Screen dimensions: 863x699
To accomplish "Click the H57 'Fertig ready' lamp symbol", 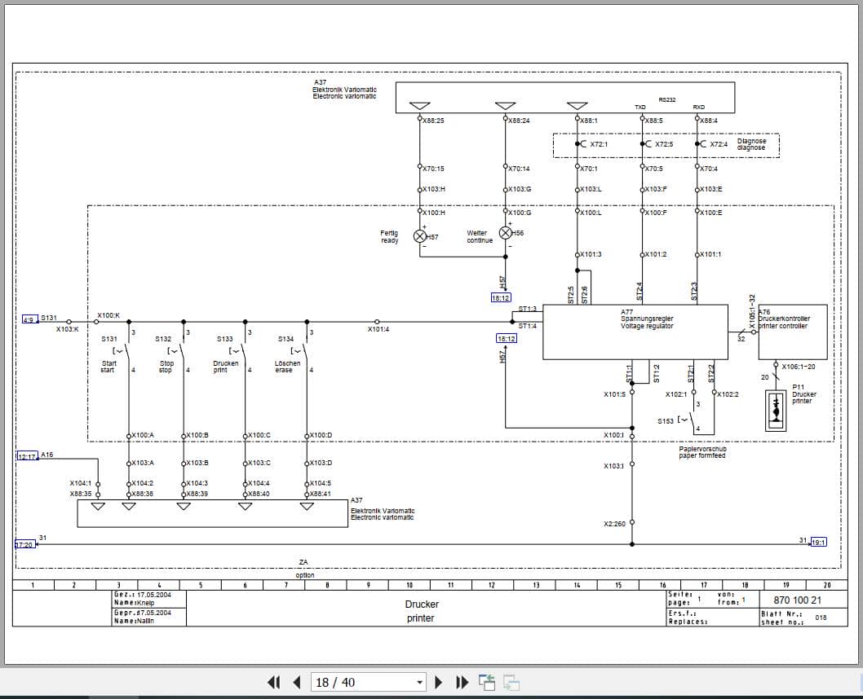I will point(419,236).
